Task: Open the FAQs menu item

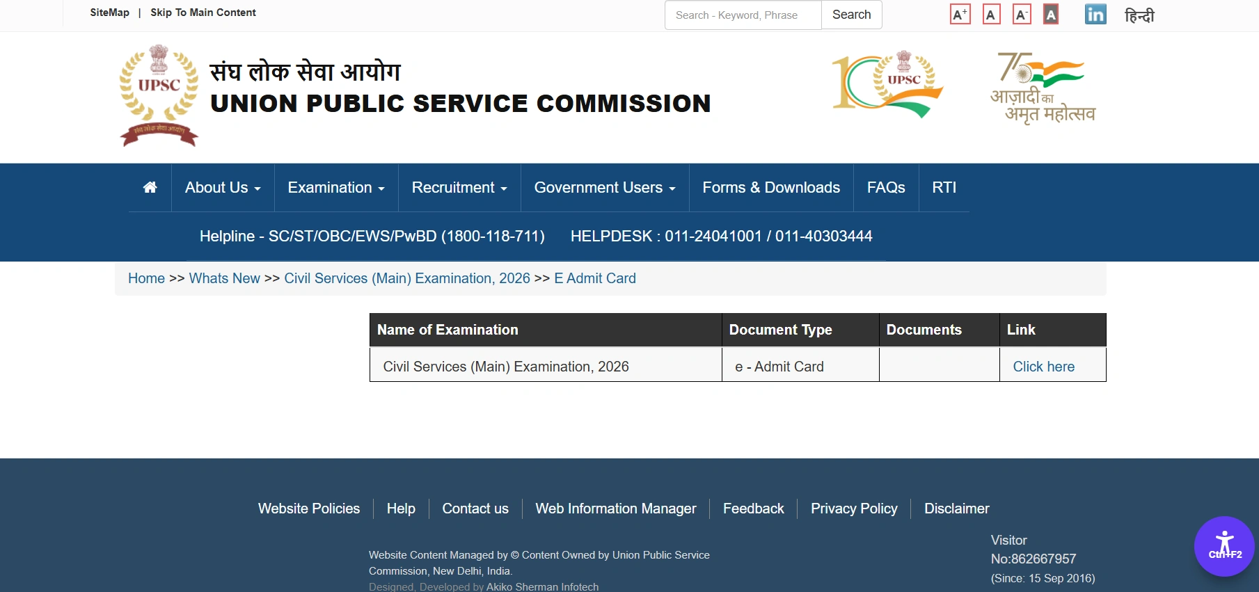Action: [886, 188]
